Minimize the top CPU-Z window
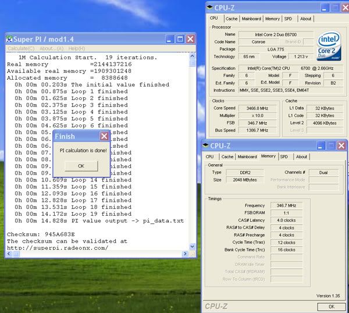Viewport: 349px width, 313px height. pyautogui.click(x=325, y=8)
